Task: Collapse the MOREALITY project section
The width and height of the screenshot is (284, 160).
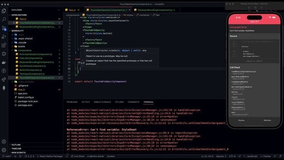Action: [x=17, y=31]
